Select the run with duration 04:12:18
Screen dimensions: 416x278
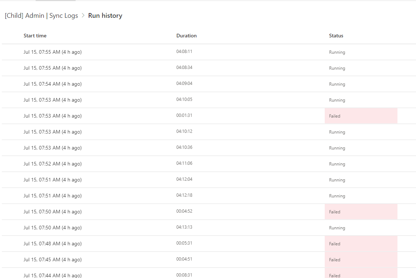(x=184, y=195)
